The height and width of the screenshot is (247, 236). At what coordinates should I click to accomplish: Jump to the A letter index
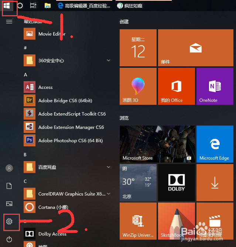coord(25,75)
